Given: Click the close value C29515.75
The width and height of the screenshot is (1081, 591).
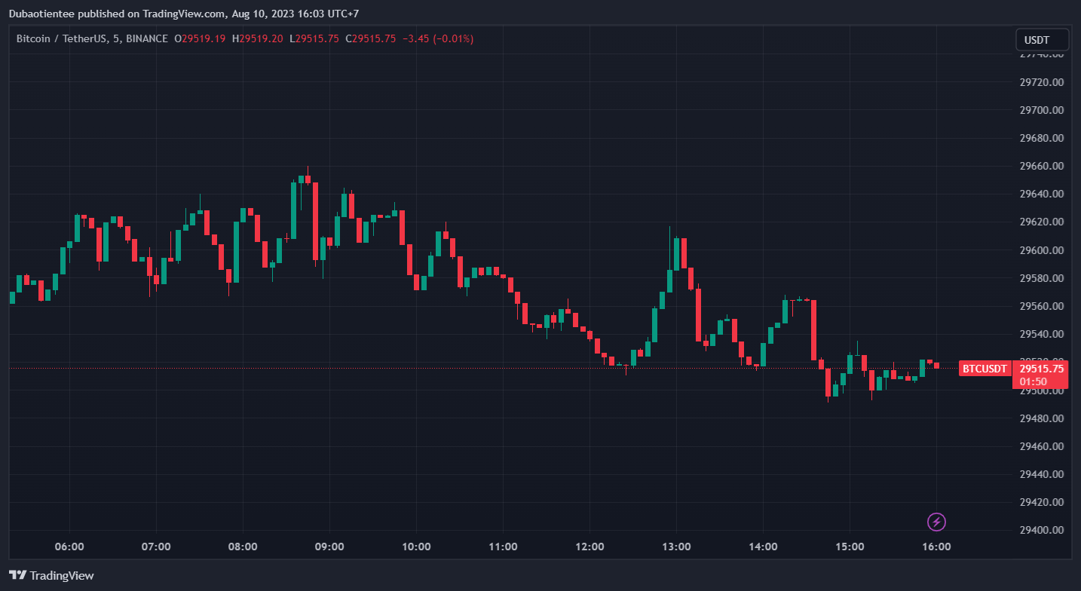Looking at the screenshot, I should tap(370, 38).
